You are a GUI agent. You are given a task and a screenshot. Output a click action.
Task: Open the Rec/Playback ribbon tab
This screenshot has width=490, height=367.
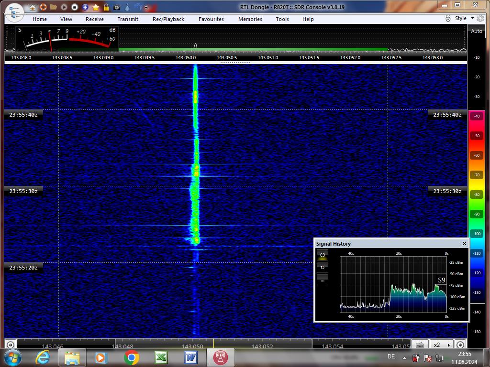tap(168, 19)
